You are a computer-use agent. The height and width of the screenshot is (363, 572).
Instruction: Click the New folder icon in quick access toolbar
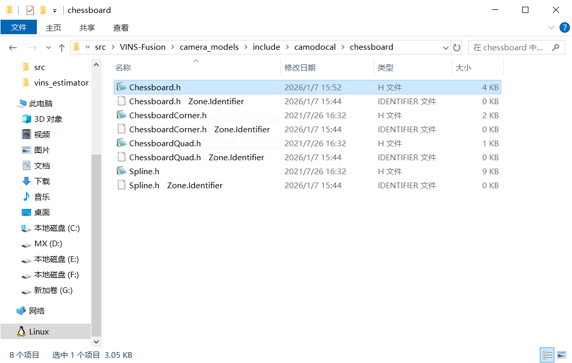[43, 10]
